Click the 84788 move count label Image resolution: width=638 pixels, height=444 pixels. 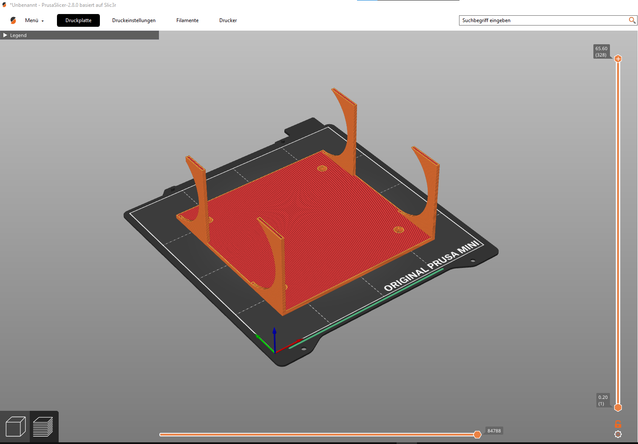point(494,431)
